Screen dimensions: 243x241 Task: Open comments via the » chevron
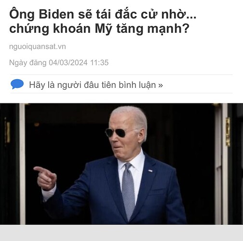(161, 85)
